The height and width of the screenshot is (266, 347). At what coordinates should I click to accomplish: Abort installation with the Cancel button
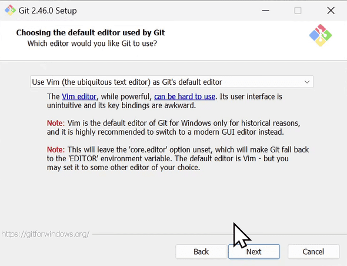pyautogui.click(x=313, y=252)
